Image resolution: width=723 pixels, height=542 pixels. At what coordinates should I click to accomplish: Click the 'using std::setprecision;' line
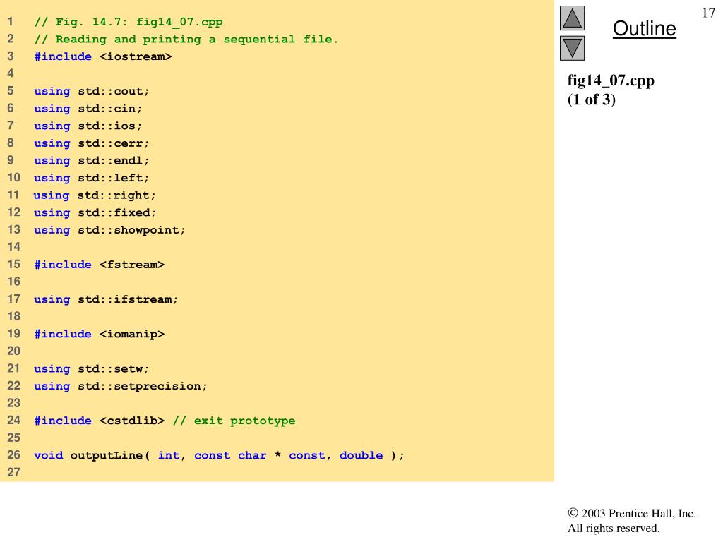click(x=120, y=386)
